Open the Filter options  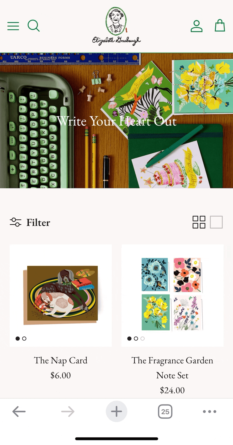pos(30,222)
